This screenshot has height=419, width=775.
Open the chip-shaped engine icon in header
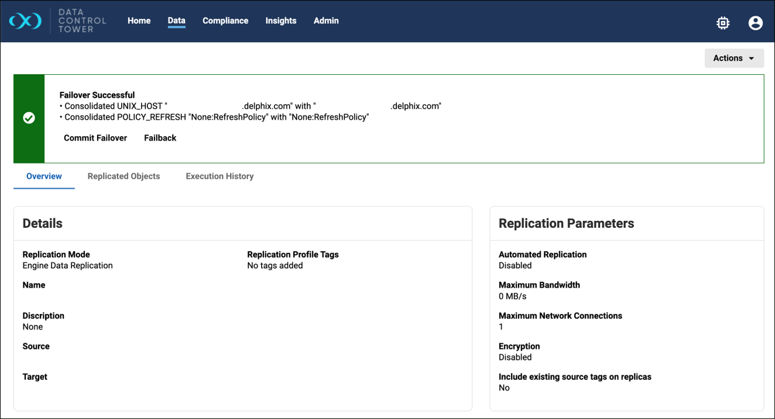[x=723, y=23]
